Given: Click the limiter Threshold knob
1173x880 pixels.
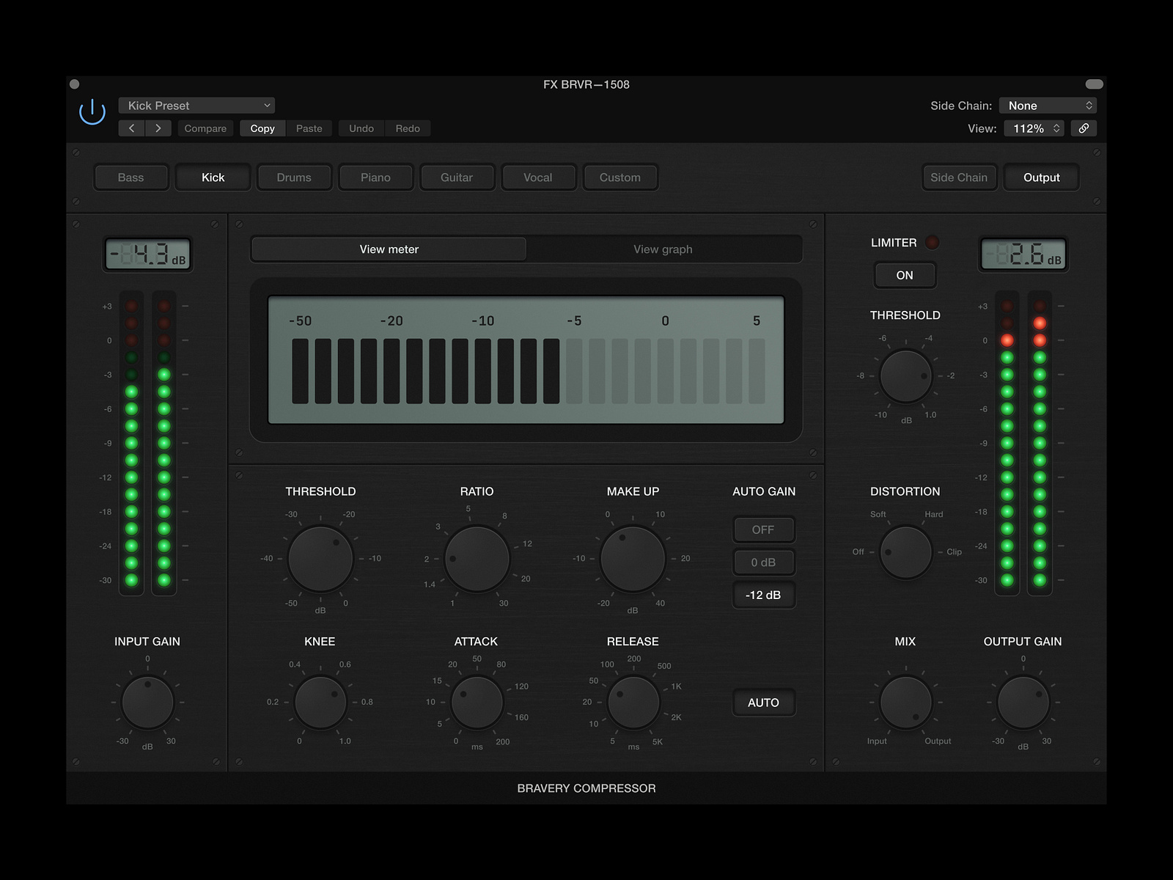Looking at the screenshot, I should coord(905,375).
